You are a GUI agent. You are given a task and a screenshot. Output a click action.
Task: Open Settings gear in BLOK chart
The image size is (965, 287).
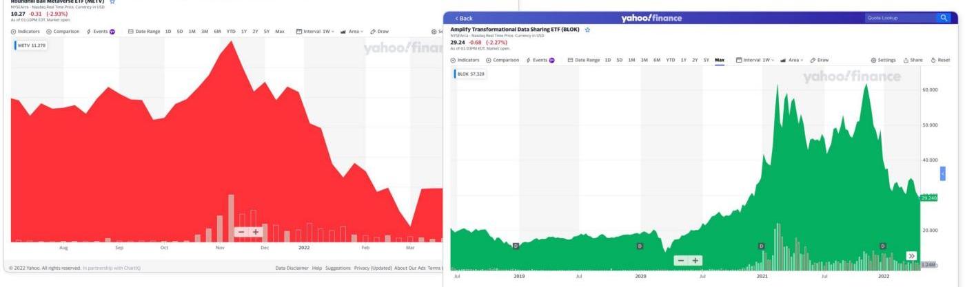pos(884,60)
